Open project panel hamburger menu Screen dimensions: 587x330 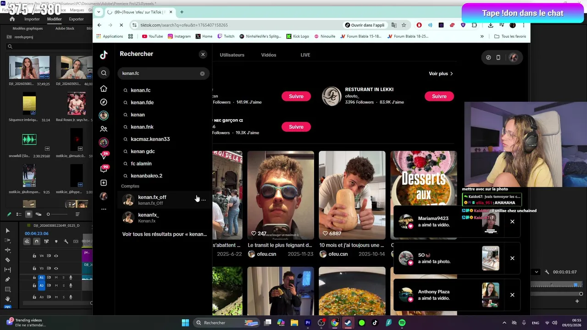pos(78,214)
